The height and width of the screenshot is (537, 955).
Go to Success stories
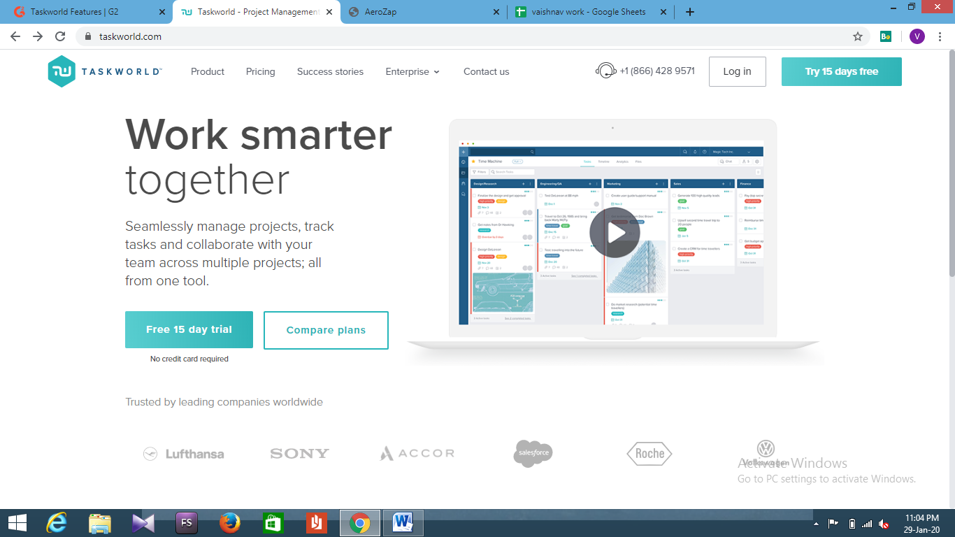(330, 71)
